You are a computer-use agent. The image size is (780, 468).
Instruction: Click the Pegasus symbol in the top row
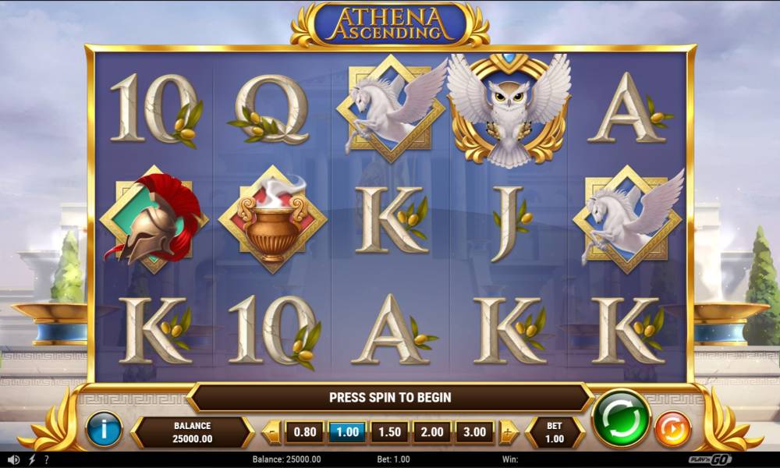pyautogui.click(x=392, y=108)
